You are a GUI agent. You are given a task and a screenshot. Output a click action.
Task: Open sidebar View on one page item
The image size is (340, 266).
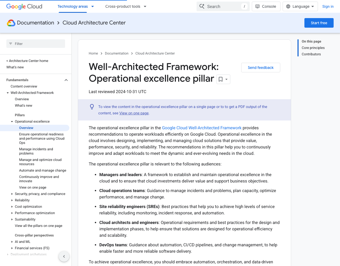point(33,188)
